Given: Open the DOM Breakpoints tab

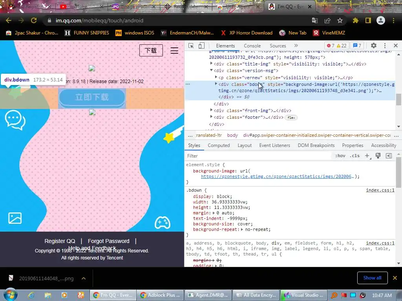Looking at the screenshot, I should [316, 145].
